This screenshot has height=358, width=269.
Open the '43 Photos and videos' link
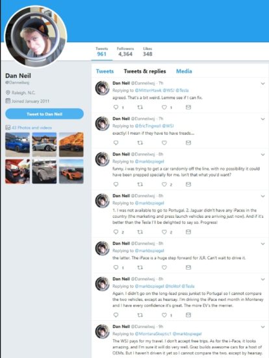(x=32, y=128)
